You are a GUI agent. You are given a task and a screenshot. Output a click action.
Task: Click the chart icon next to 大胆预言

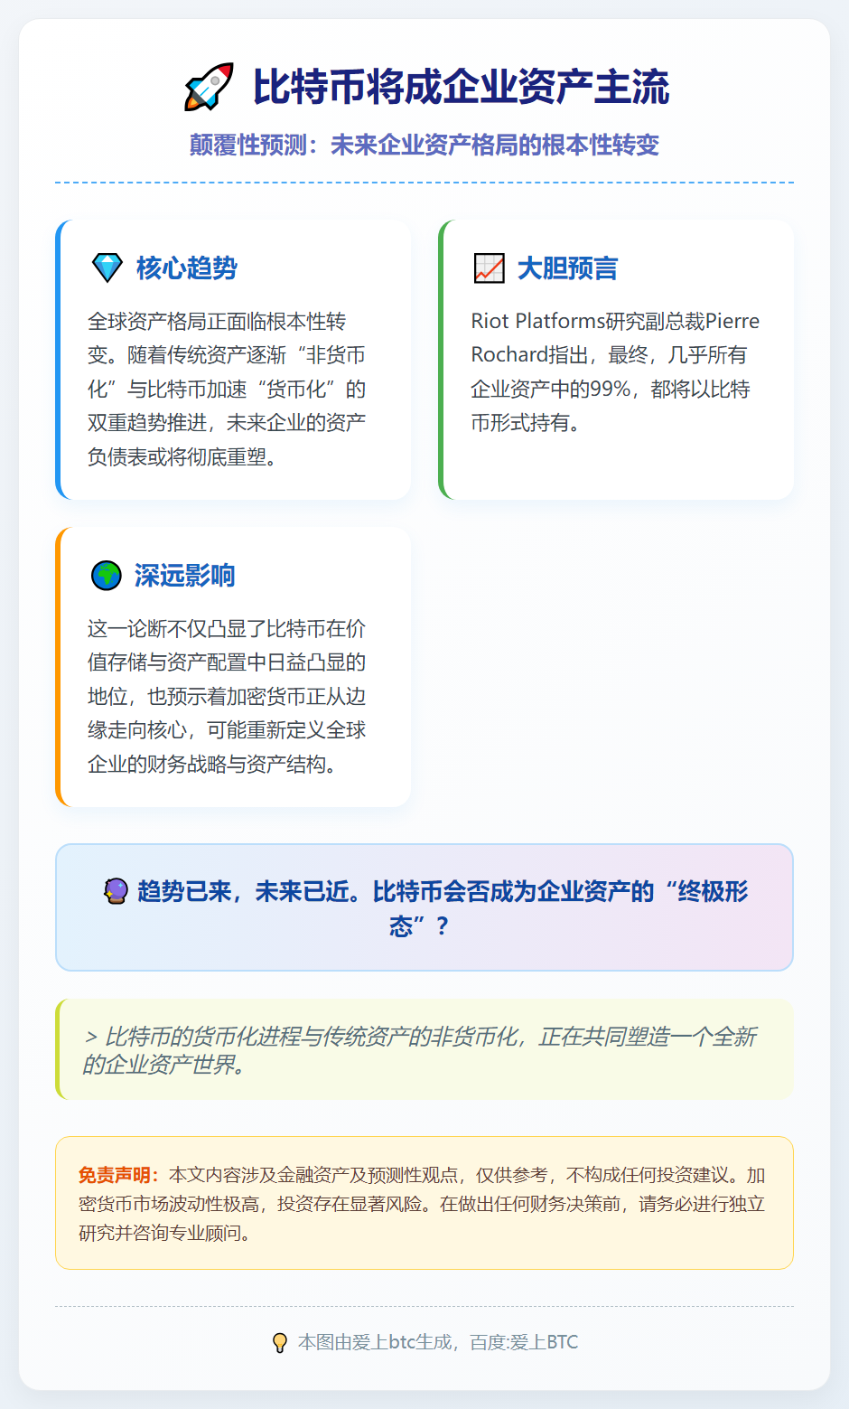(489, 268)
